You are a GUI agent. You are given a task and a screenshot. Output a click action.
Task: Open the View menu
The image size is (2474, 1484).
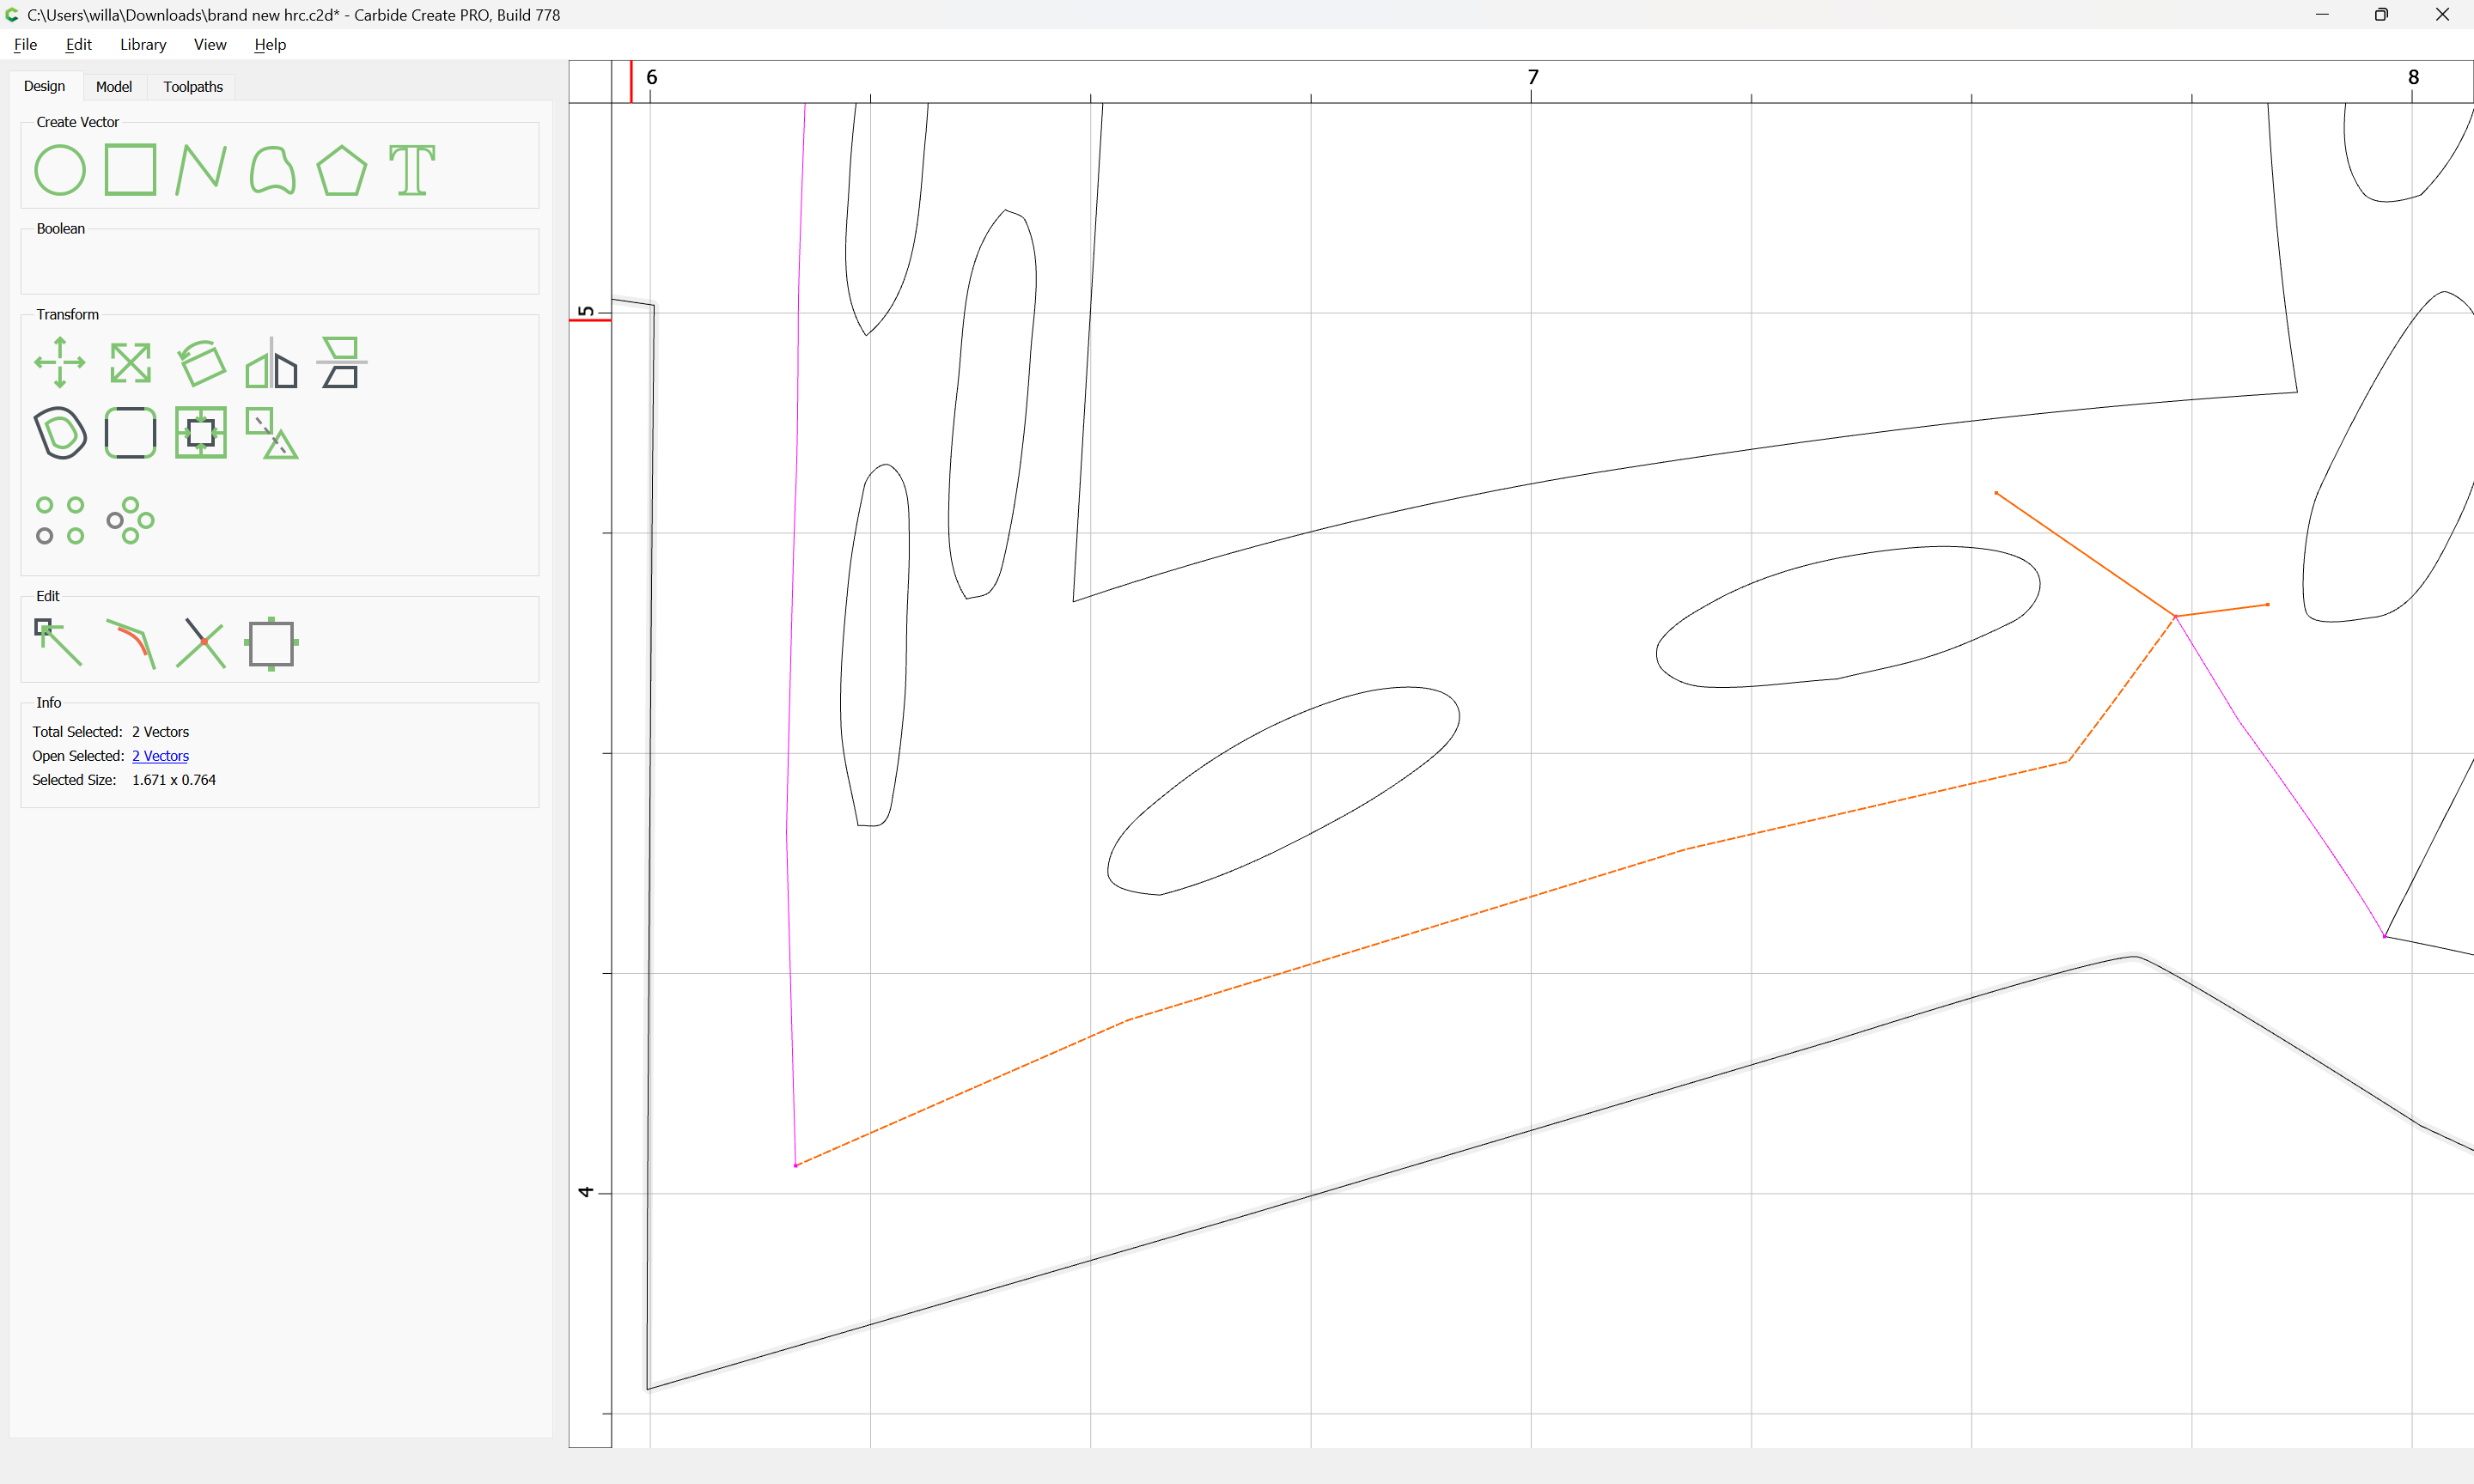pos(210,44)
